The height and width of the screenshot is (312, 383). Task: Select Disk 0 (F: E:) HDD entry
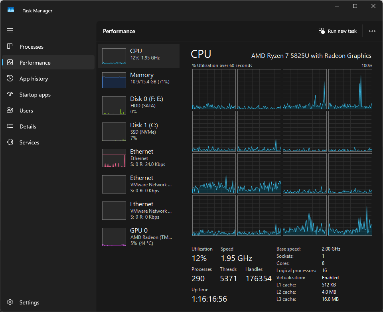point(139,105)
